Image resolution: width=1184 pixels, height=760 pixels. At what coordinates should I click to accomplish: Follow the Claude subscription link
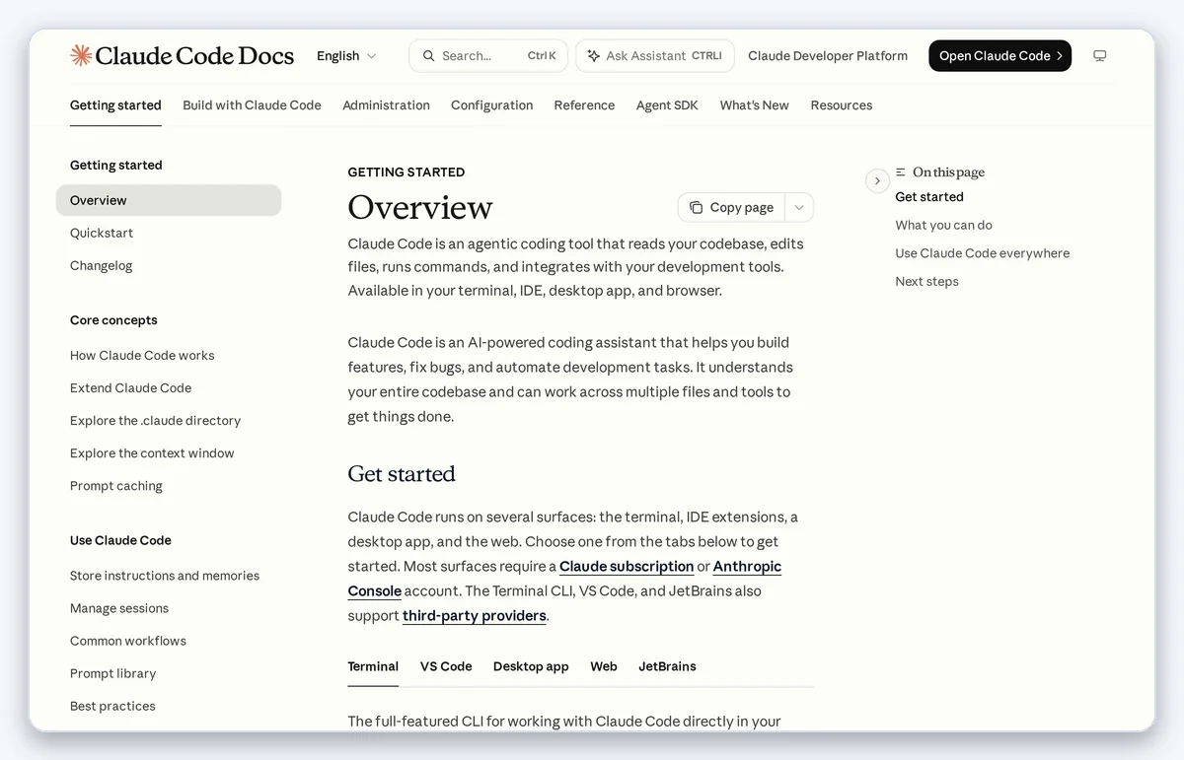pos(627,566)
